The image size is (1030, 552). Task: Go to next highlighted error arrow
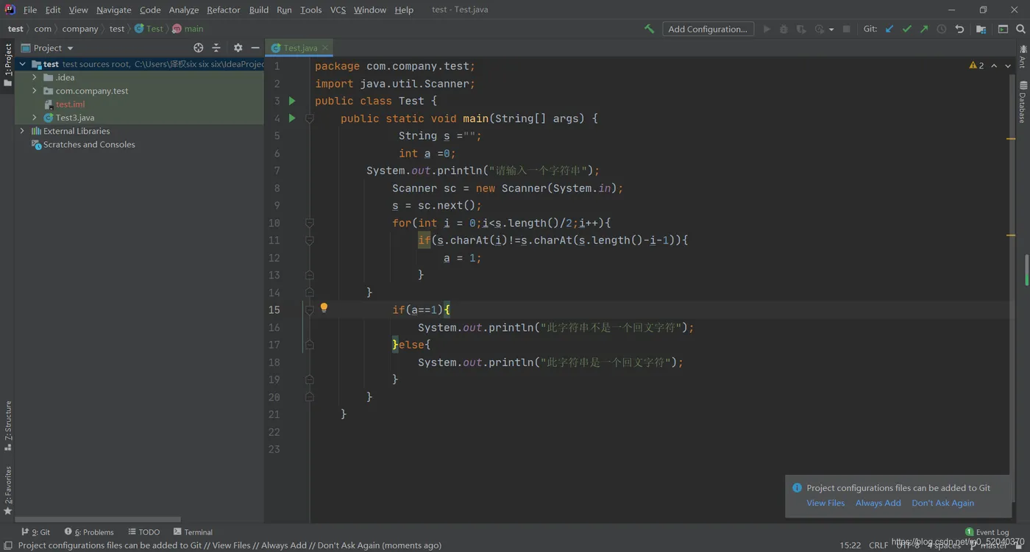pyautogui.click(x=1008, y=65)
